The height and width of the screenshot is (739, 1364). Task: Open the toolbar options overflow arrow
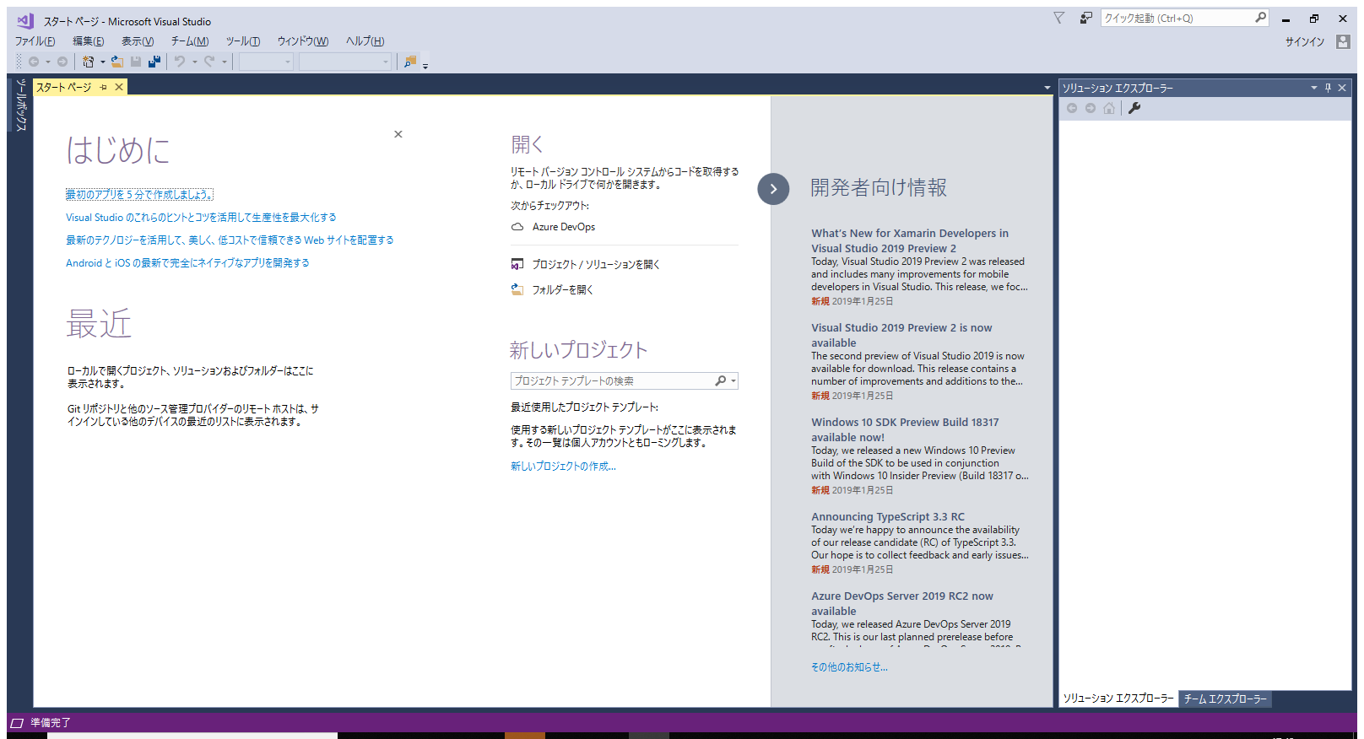pyautogui.click(x=425, y=65)
